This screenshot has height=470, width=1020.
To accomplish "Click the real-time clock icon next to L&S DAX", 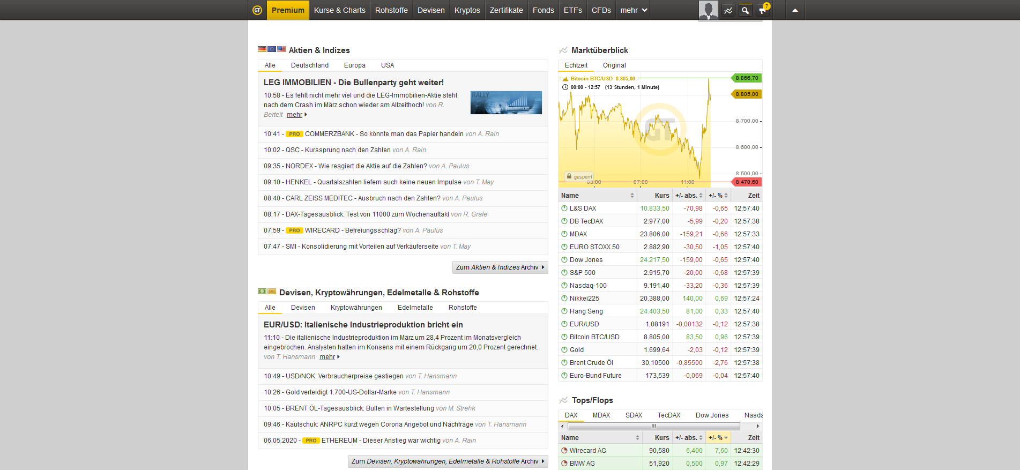I will pyautogui.click(x=564, y=208).
